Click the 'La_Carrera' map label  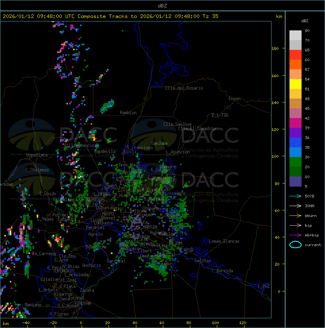(44, 254)
